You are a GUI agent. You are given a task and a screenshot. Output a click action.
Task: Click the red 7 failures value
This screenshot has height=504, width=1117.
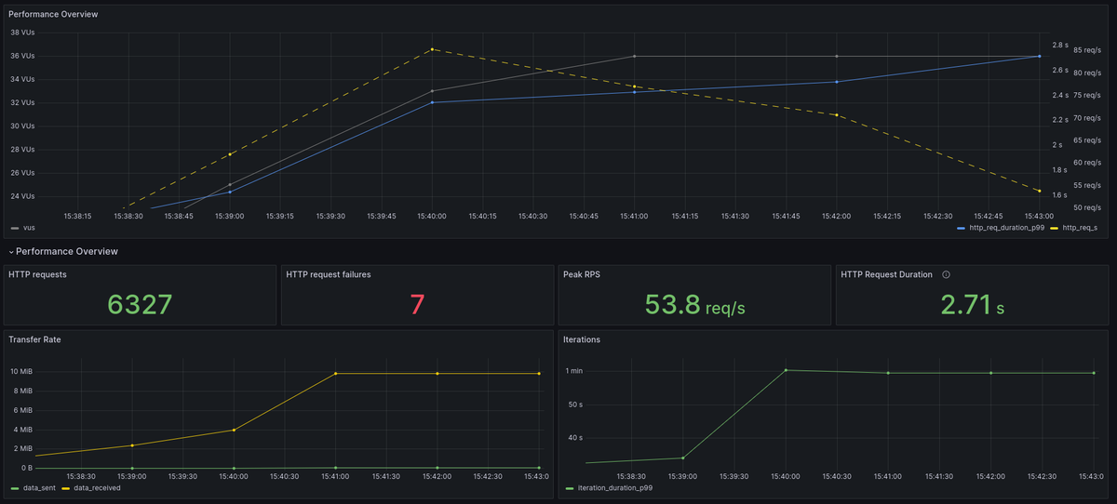pos(417,304)
